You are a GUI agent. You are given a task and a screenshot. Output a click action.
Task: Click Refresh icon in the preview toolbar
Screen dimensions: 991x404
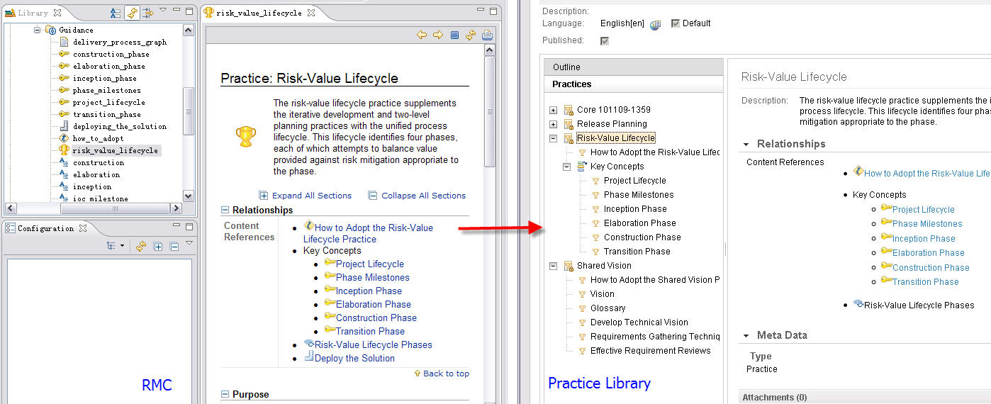(471, 35)
